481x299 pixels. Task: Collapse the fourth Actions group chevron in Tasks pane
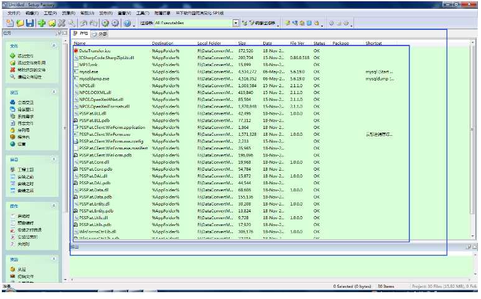(x=54, y=206)
